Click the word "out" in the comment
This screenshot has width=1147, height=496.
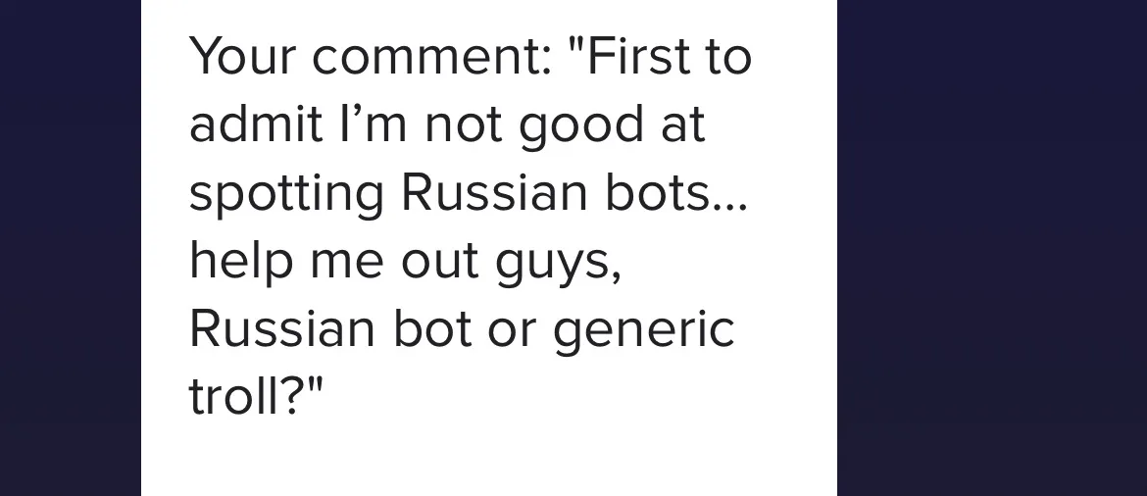pos(439,262)
